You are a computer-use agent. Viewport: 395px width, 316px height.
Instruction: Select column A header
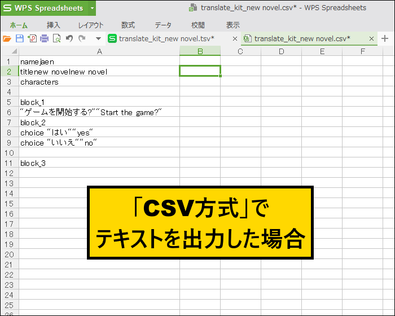pos(99,51)
